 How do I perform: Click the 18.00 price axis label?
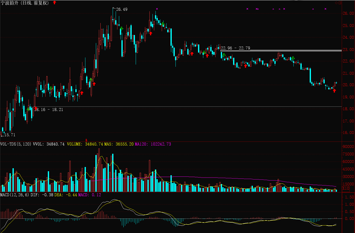pos(348,109)
